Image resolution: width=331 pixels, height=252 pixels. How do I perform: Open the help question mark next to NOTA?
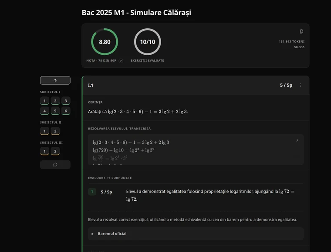point(121,61)
